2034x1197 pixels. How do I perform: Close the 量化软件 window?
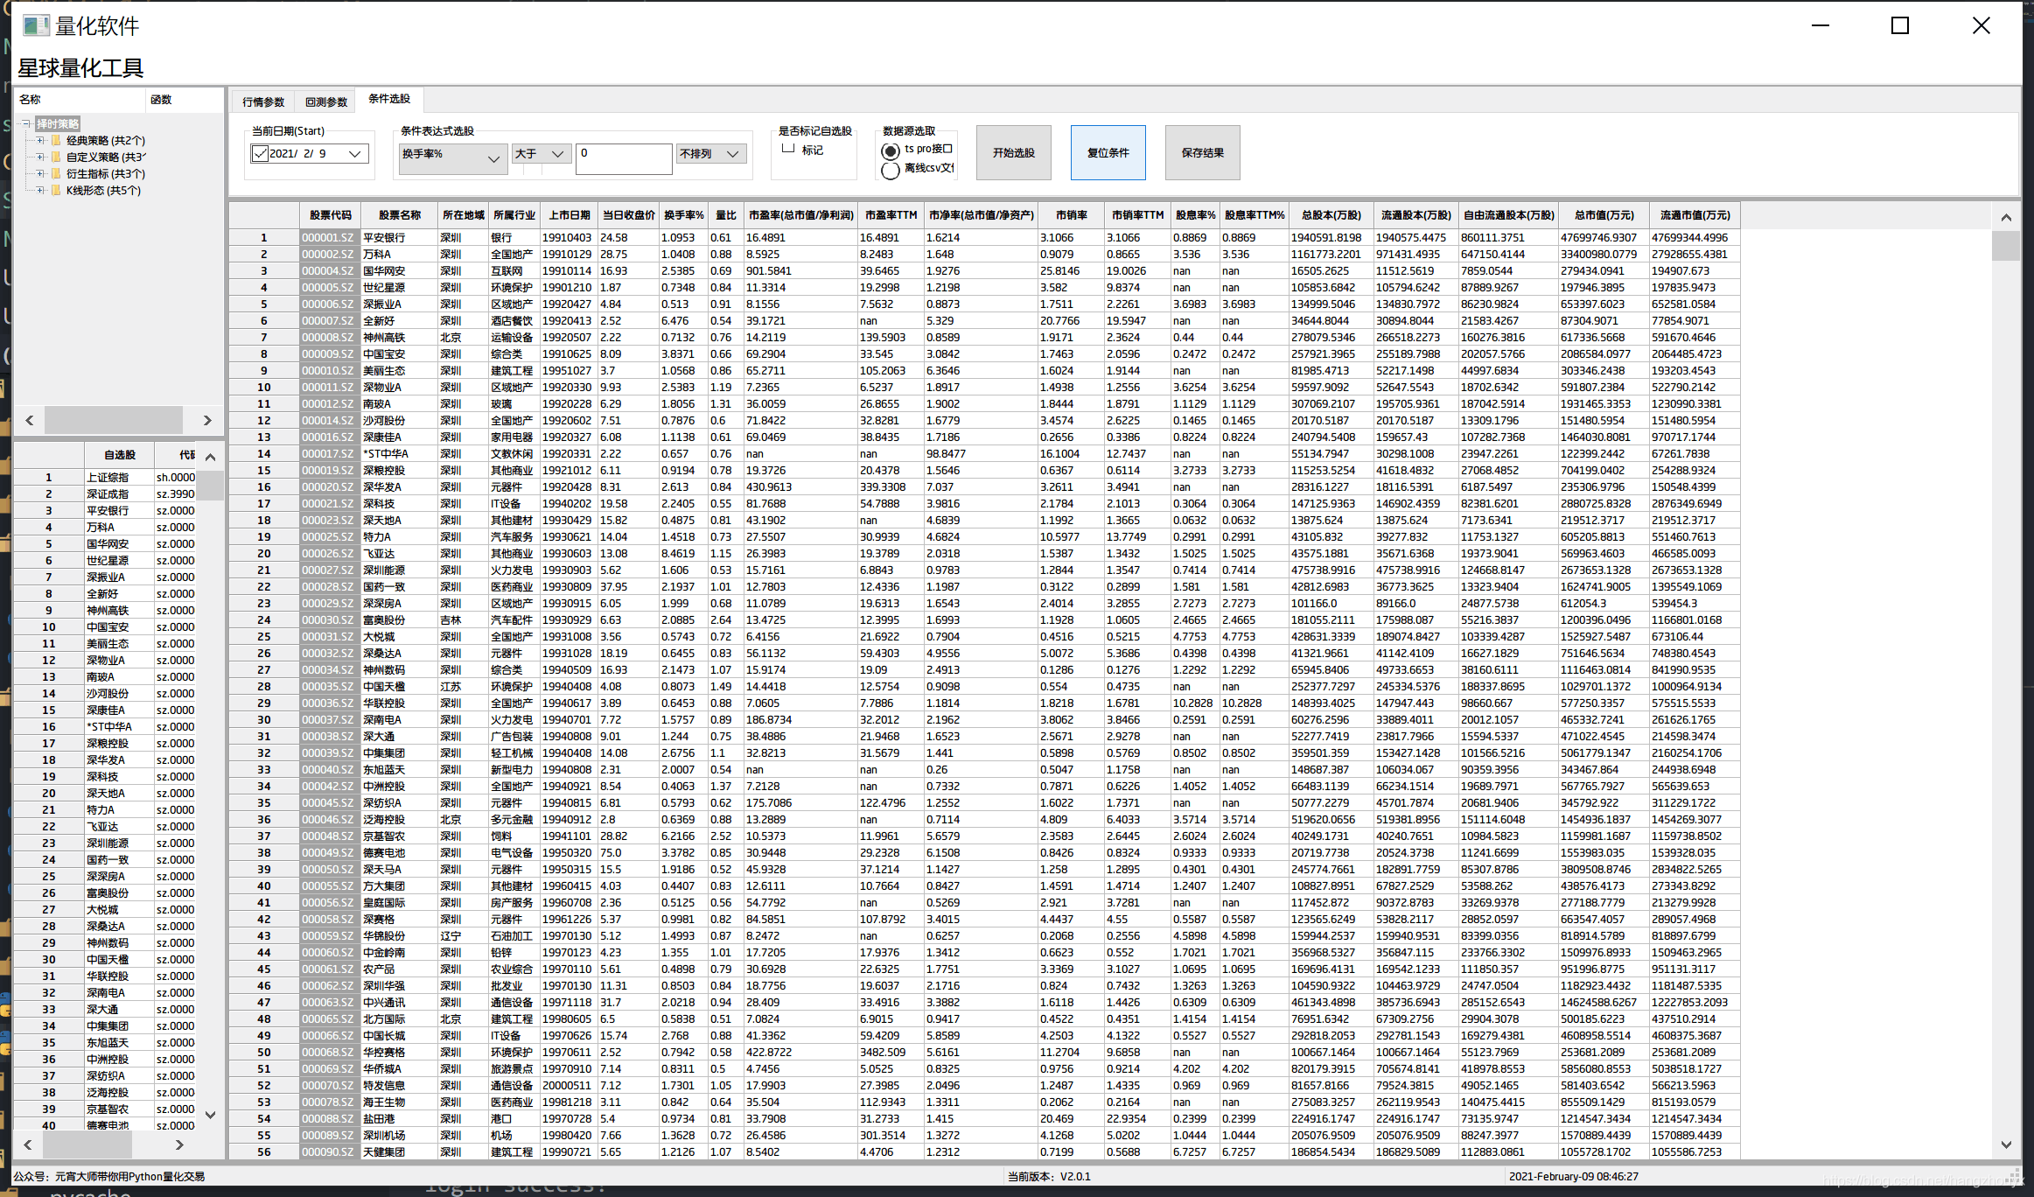1981,26
